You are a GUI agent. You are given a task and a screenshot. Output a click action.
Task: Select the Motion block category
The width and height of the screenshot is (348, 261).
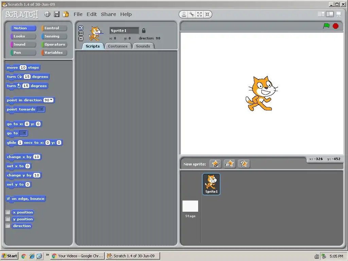pyautogui.click(x=23, y=28)
